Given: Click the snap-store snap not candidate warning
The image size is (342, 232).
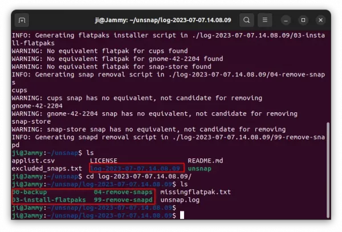Looking at the screenshot, I should (x=149, y=129).
